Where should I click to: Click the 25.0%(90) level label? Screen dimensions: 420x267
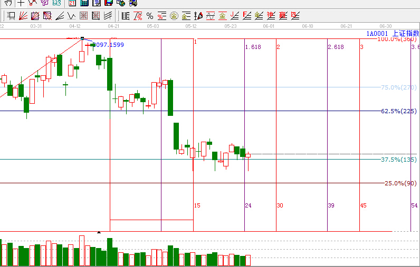coord(400,183)
